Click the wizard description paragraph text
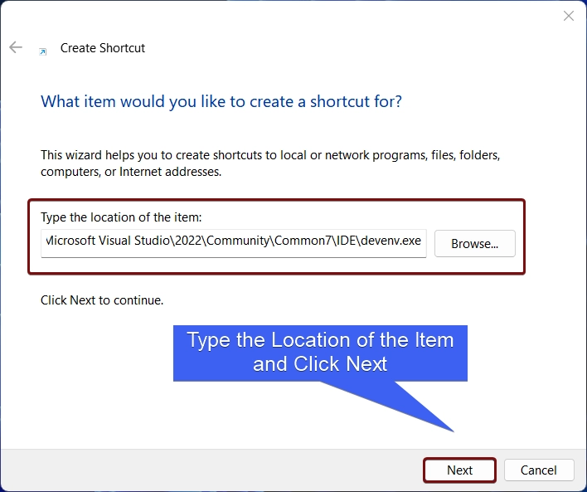 coord(270,163)
